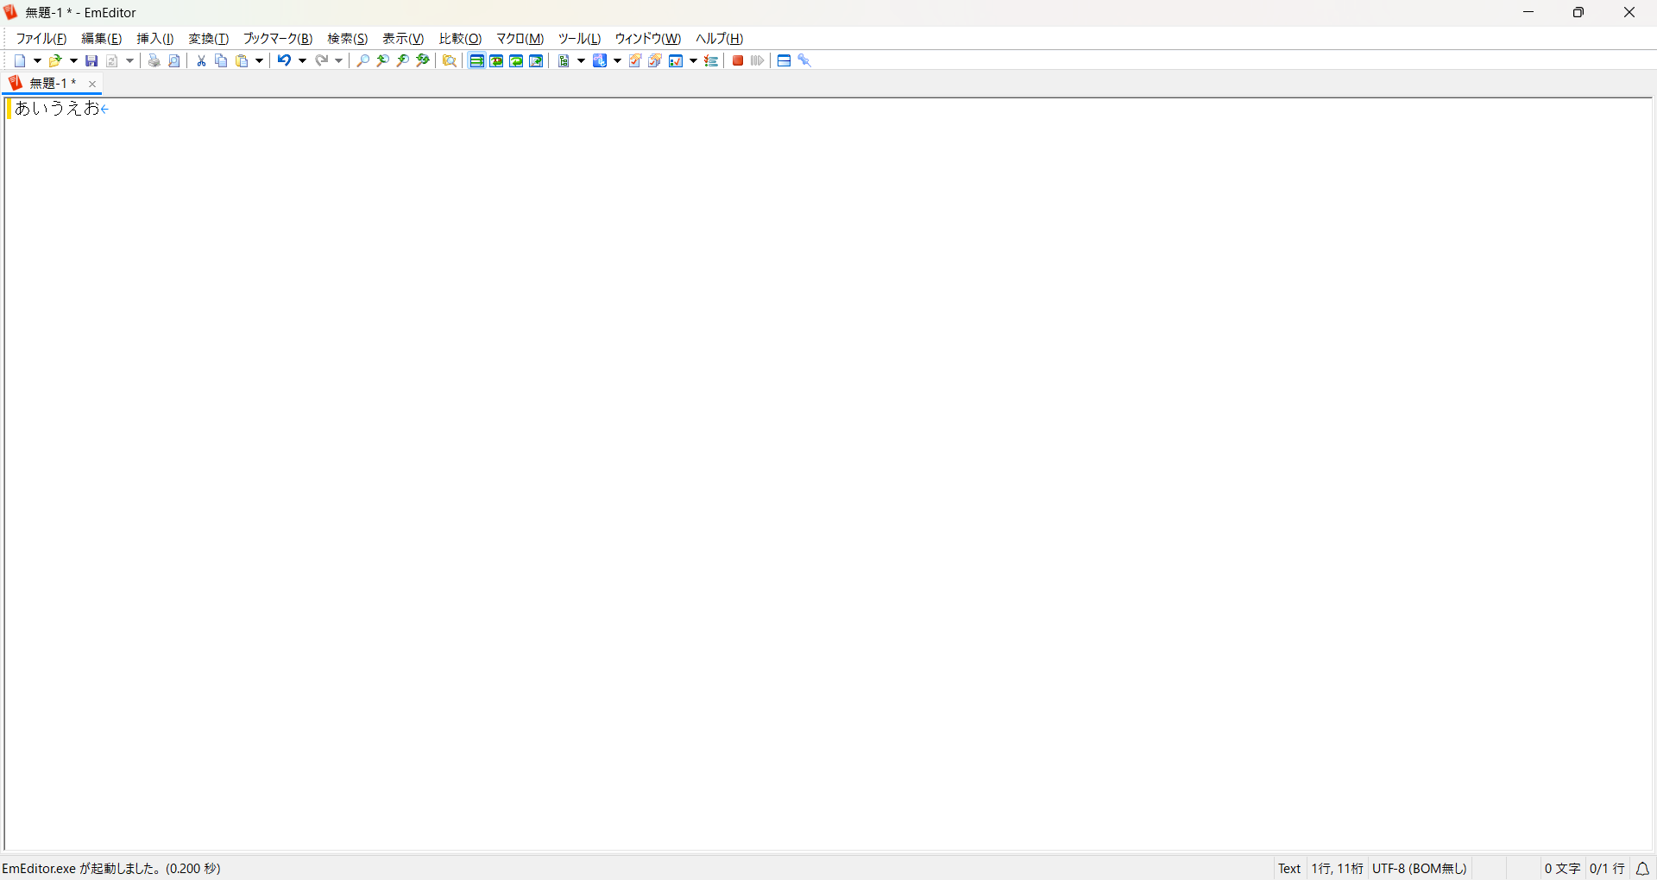Click the Save floppy disk icon

pyautogui.click(x=91, y=60)
